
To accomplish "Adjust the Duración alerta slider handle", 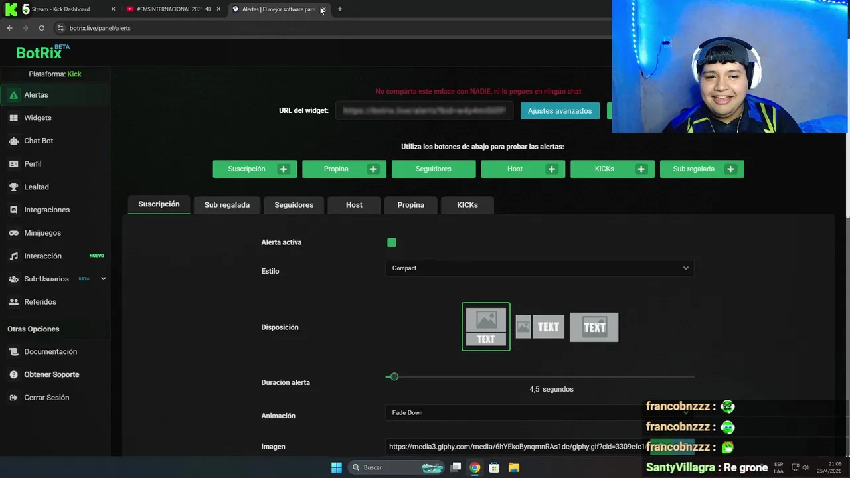I will tap(394, 377).
